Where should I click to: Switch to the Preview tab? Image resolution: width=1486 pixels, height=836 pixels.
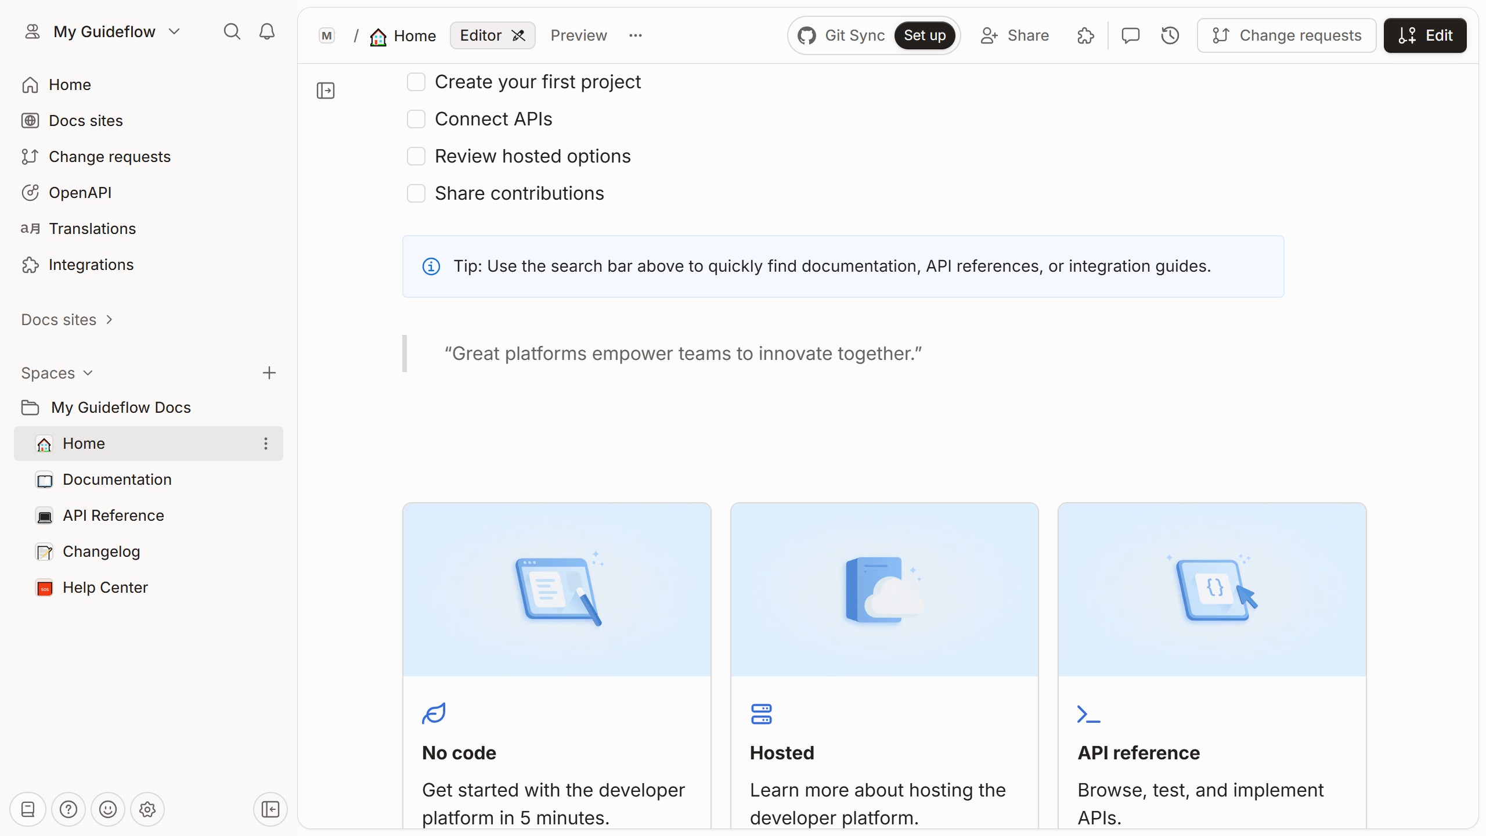[x=579, y=35]
